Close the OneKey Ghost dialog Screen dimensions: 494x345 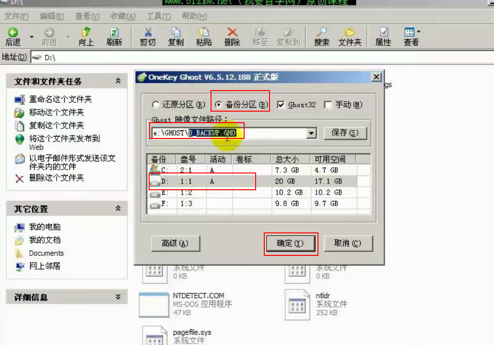(376, 77)
